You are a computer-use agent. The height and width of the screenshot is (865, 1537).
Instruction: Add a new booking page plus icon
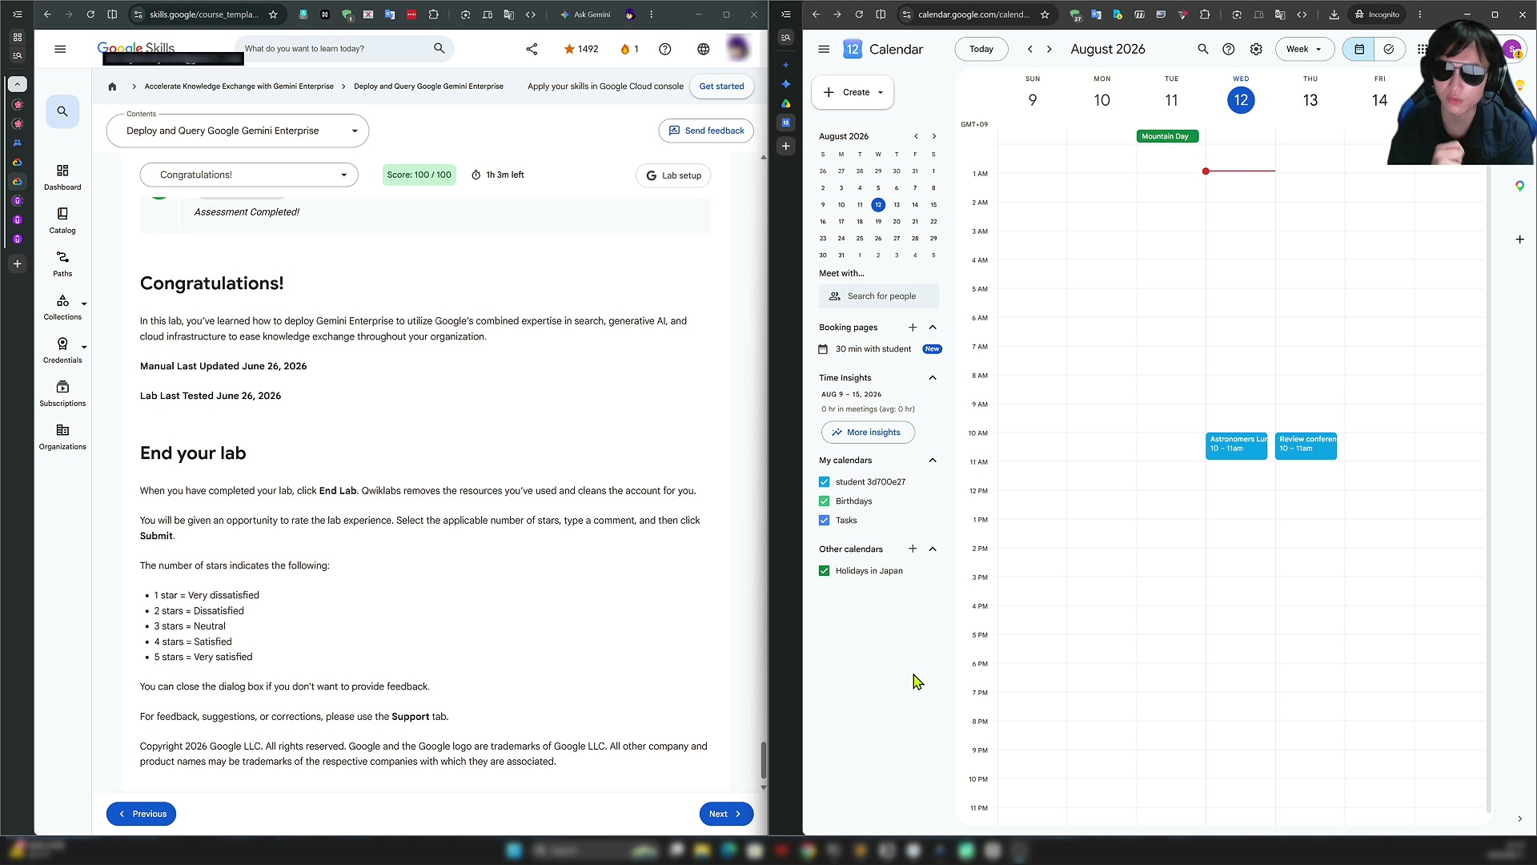pyautogui.click(x=913, y=327)
